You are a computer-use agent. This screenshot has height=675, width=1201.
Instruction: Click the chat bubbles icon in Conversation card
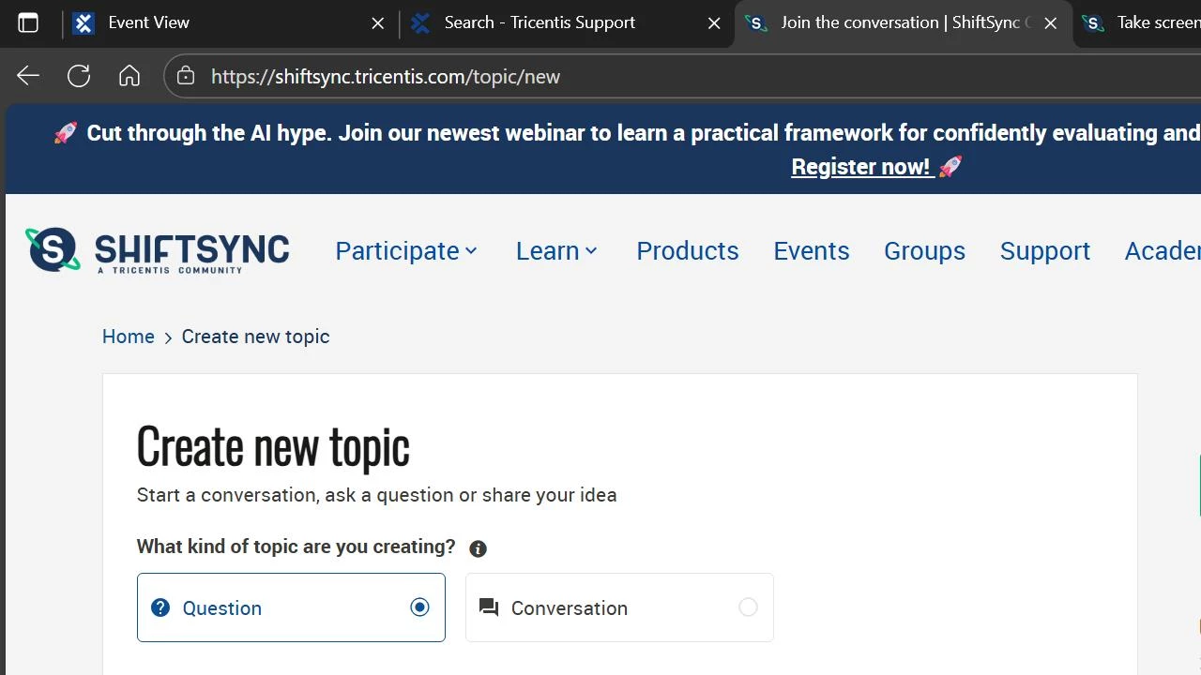pos(489,607)
